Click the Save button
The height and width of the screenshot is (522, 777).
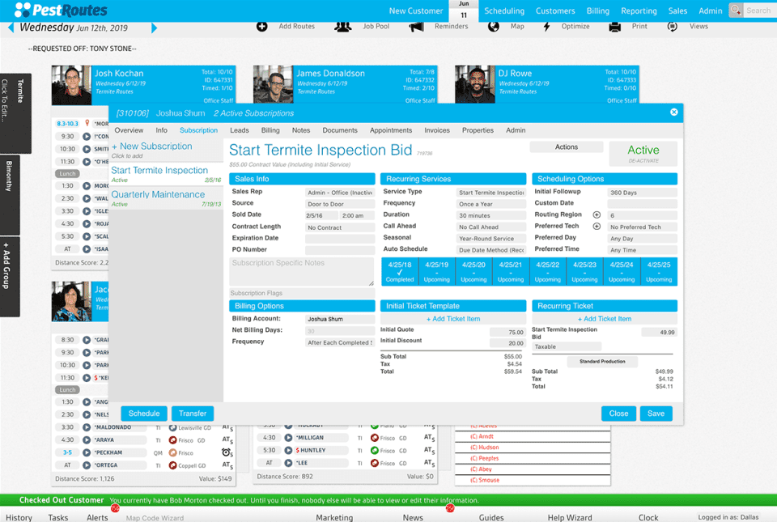(x=656, y=414)
